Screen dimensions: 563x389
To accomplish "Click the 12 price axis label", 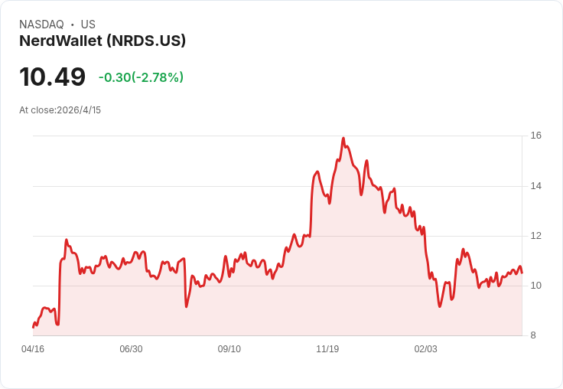I will [x=536, y=236].
